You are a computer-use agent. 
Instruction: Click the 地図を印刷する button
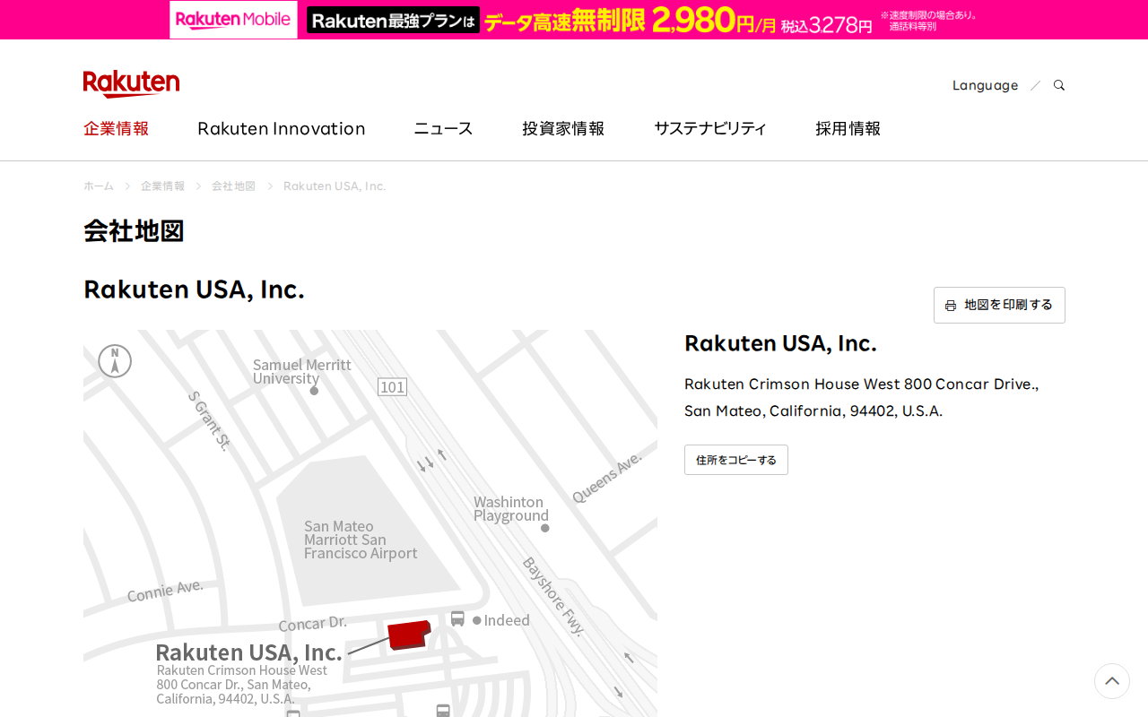click(999, 305)
